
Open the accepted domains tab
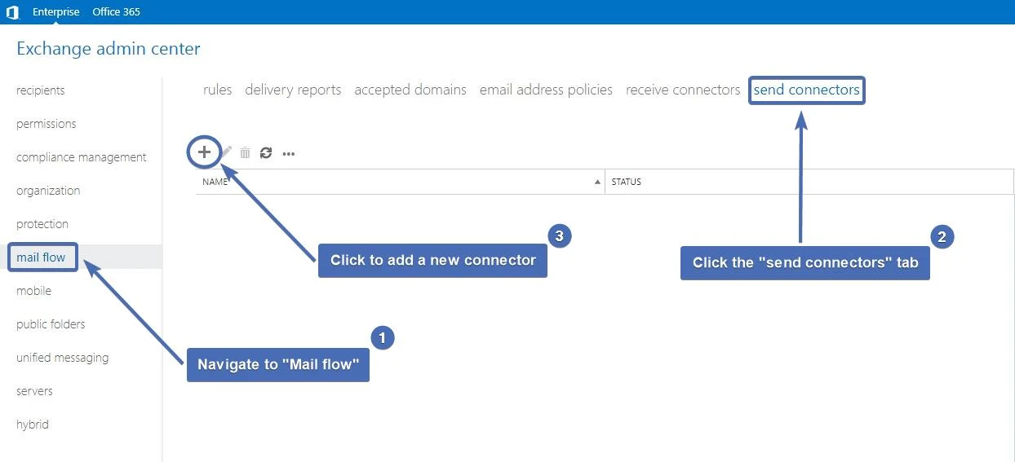410,90
